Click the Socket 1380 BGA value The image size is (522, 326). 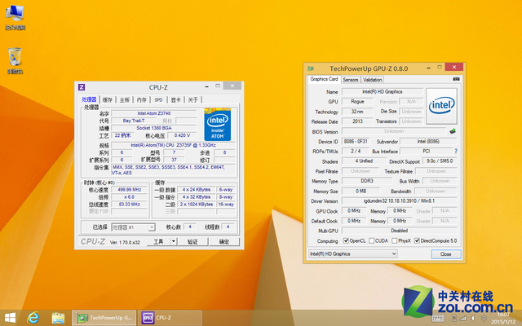coord(154,128)
